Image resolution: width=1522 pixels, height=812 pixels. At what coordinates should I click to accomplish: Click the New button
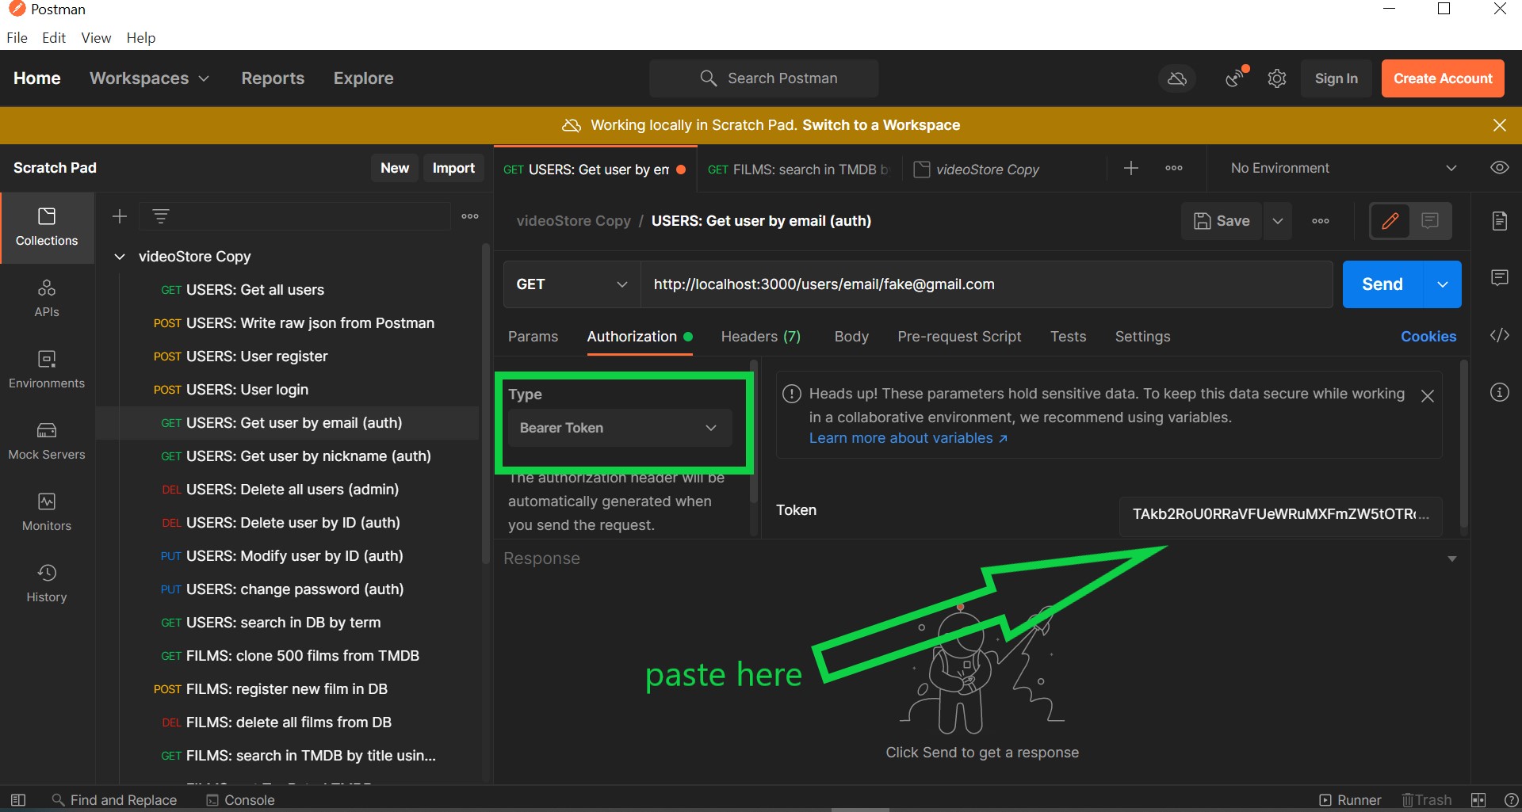[x=395, y=168]
